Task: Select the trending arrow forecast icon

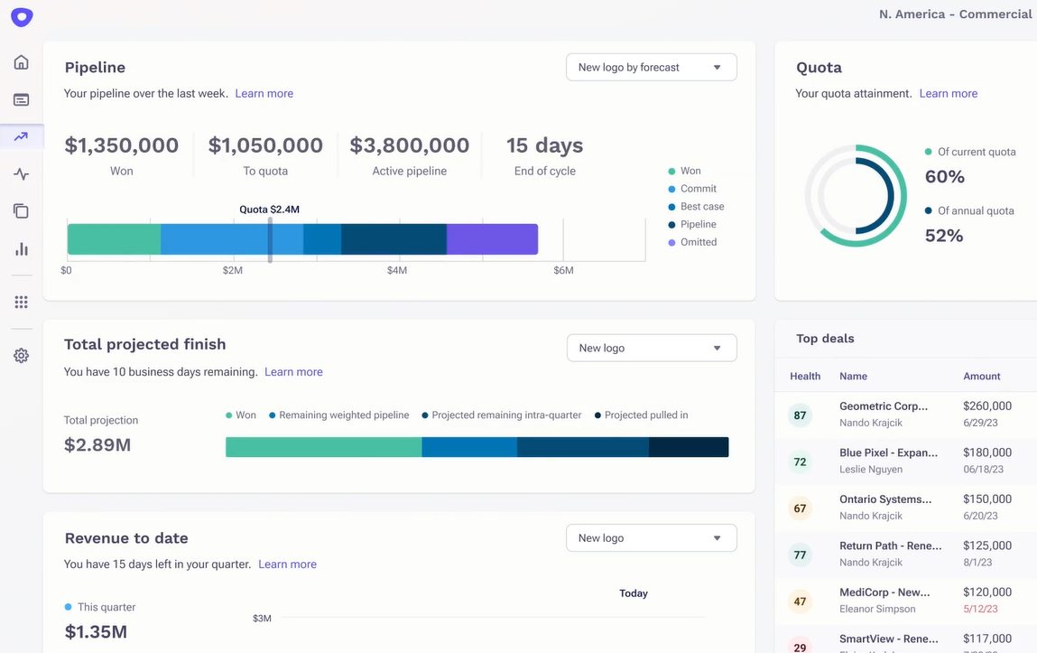Action: pos(21,137)
